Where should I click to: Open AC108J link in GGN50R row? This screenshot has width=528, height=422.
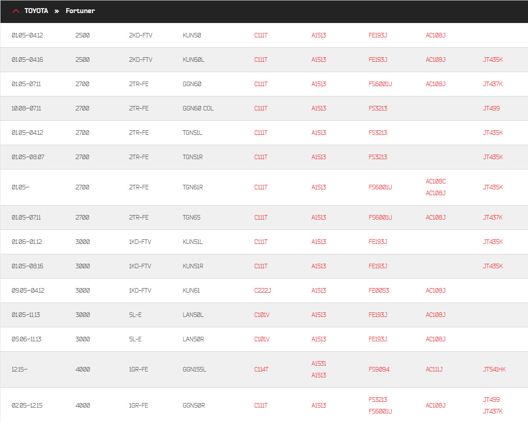click(435, 405)
